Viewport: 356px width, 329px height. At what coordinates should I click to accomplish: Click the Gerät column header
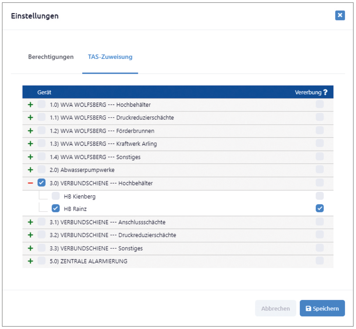tap(44, 92)
